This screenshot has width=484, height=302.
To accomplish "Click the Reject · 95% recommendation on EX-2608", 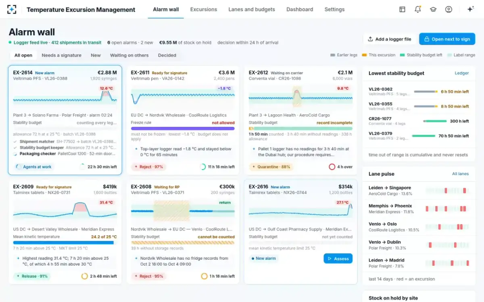I will 148,276.
